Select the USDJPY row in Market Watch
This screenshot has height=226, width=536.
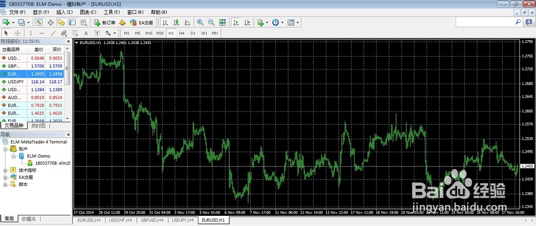(33, 81)
